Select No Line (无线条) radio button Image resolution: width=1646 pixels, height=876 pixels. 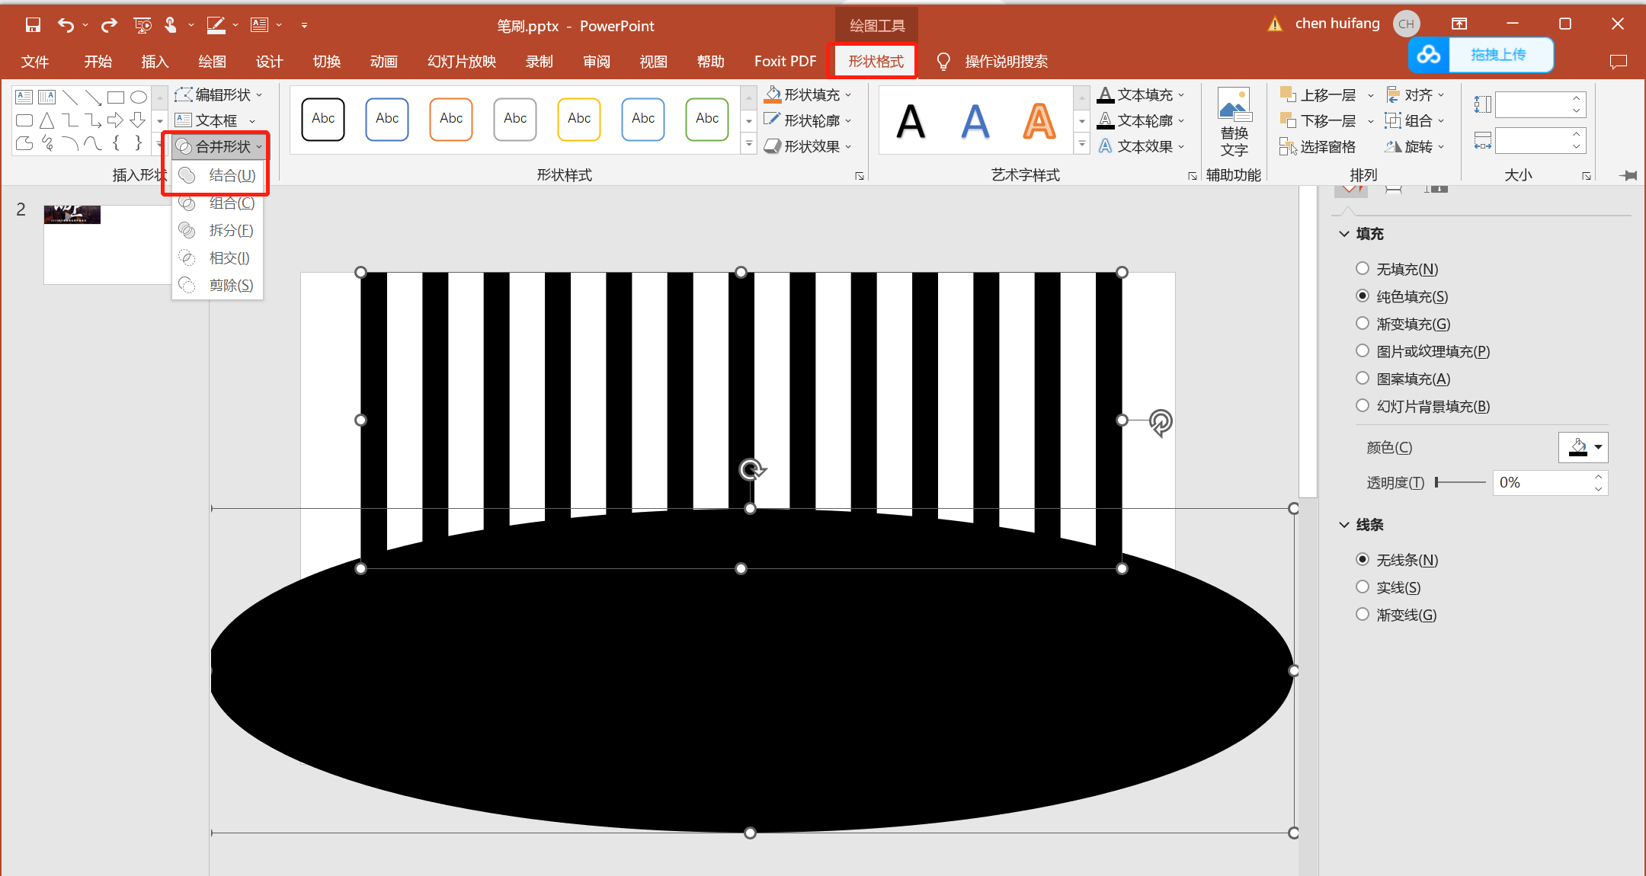coord(1363,559)
